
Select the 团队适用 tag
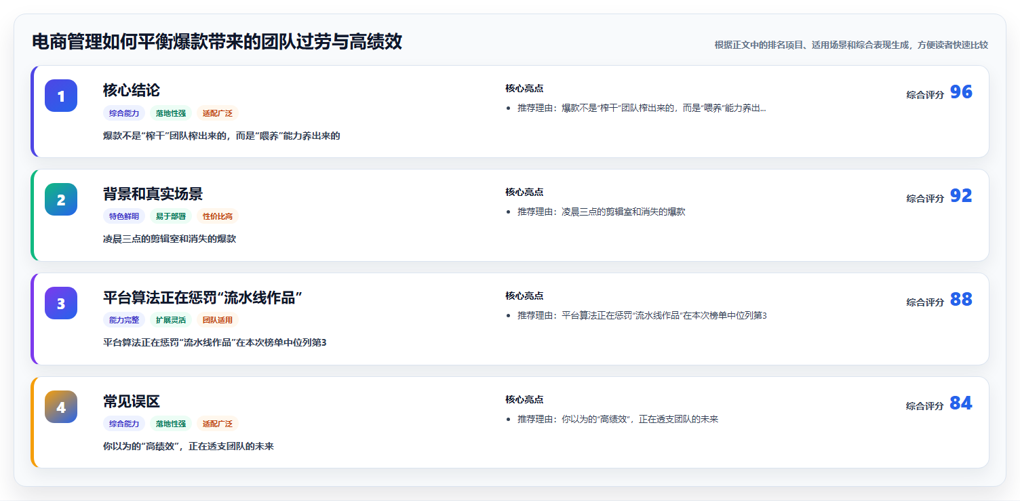[x=218, y=321]
